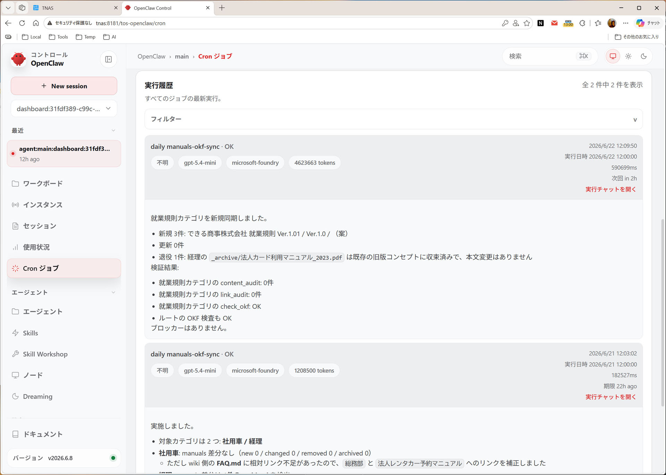
Task: Open a new browser tab
Action: pyautogui.click(x=222, y=8)
